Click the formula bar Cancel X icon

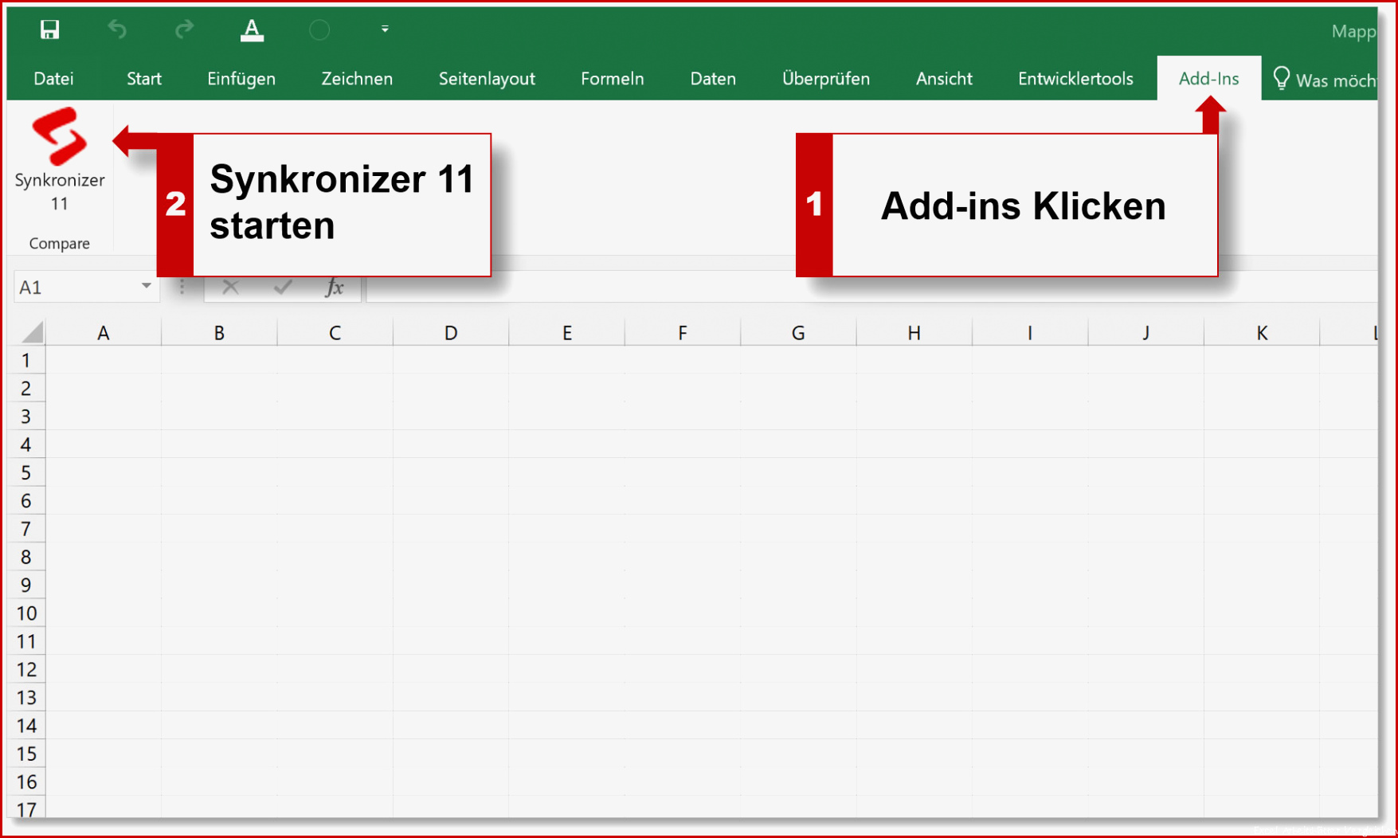pos(230,287)
